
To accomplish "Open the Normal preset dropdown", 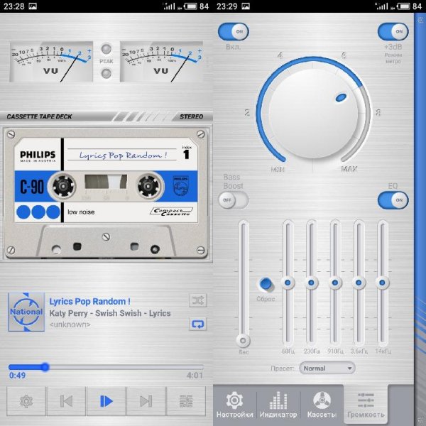I will (327, 368).
